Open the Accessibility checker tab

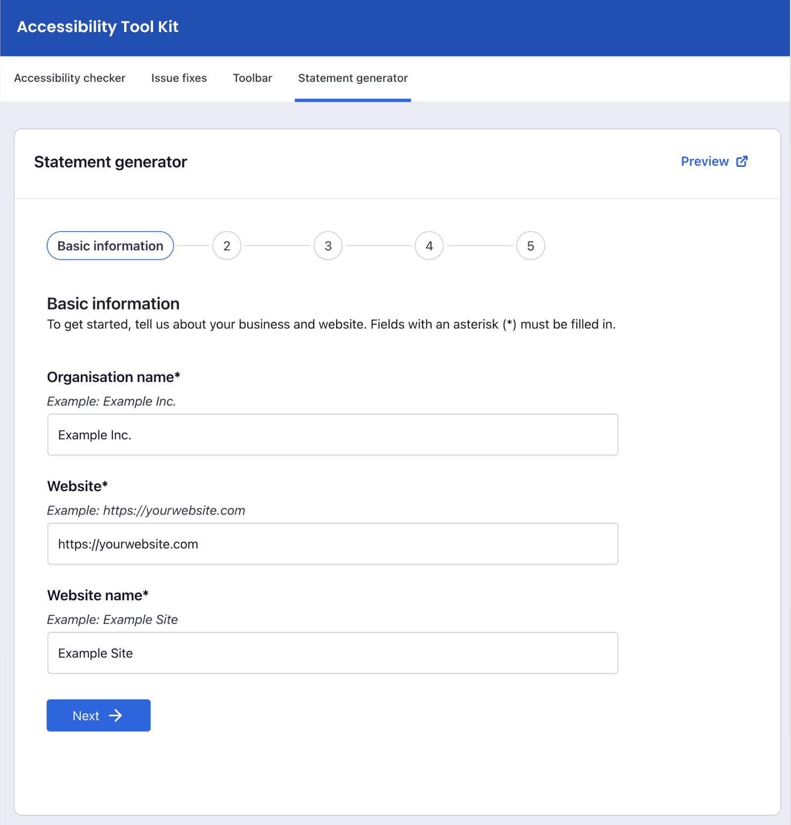(x=70, y=78)
